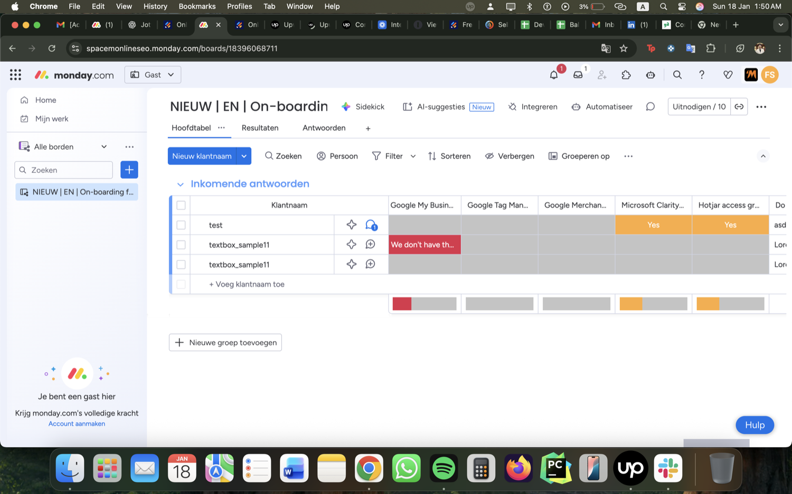Image resolution: width=792 pixels, height=494 pixels.
Task: Click the Nieuw klantnaam button
Action: pyautogui.click(x=202, y=156)
